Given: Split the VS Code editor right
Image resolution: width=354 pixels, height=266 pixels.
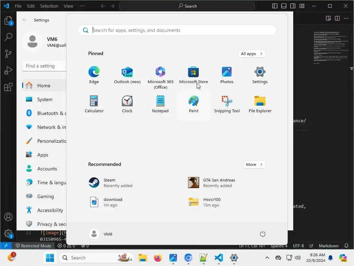Looking at the screenshot, I should [337, 18].
